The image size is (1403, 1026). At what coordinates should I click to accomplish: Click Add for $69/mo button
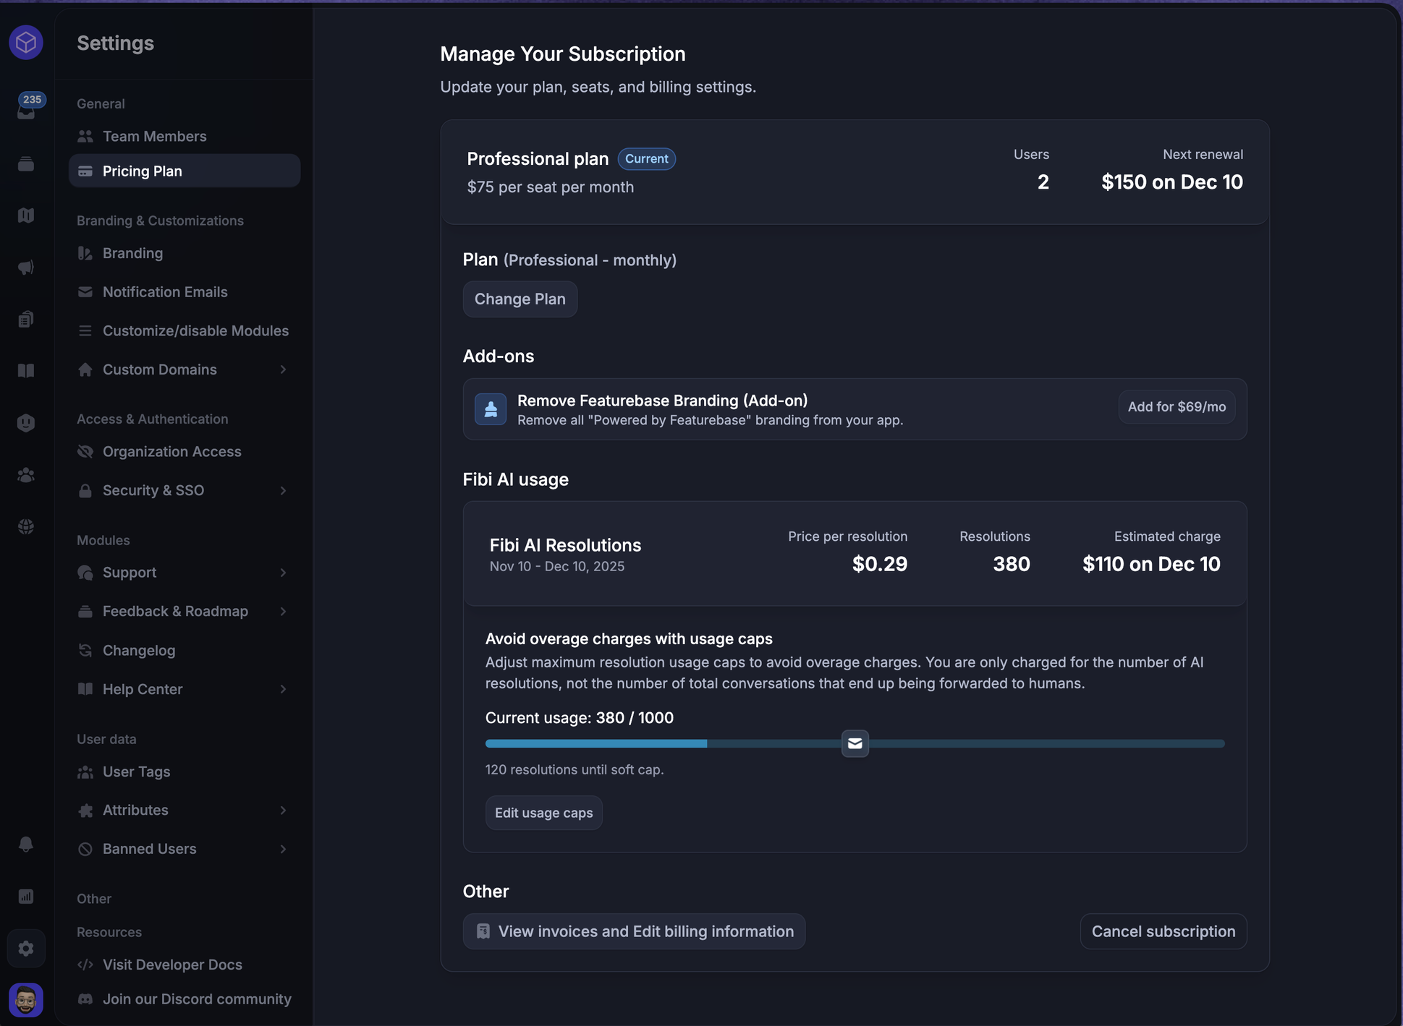pyautogui.click(x=1177, y=407)
